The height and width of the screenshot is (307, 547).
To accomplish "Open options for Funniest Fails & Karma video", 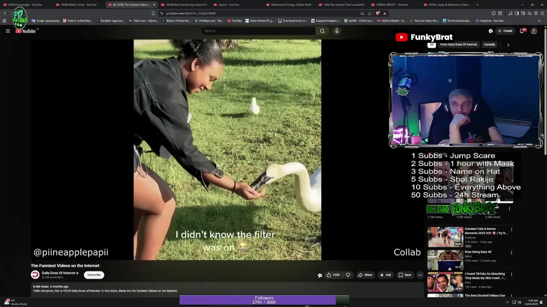I will tap(512, 229).
